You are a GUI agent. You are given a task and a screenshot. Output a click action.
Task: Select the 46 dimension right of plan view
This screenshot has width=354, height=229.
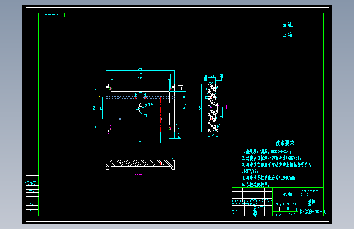tap(184, 97)
